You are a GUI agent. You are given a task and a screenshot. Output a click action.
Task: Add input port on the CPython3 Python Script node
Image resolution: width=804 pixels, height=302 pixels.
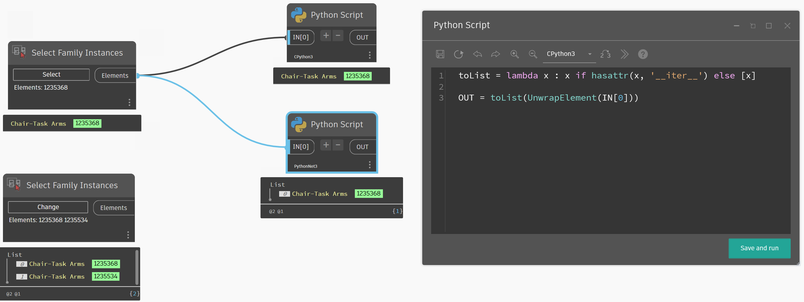(326, 35)
